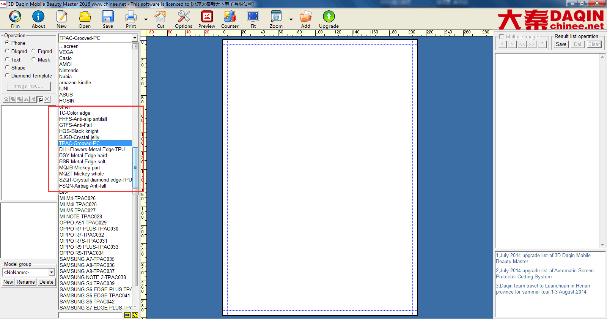Click the Add toolbar icon
607x319 pixels.
(306, 17)
